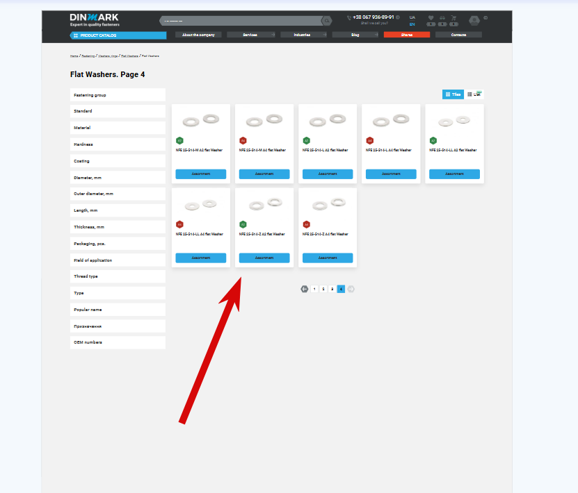Expand the Diameter, mm filter
Screen dimensions: 578x493
[118, 177]
